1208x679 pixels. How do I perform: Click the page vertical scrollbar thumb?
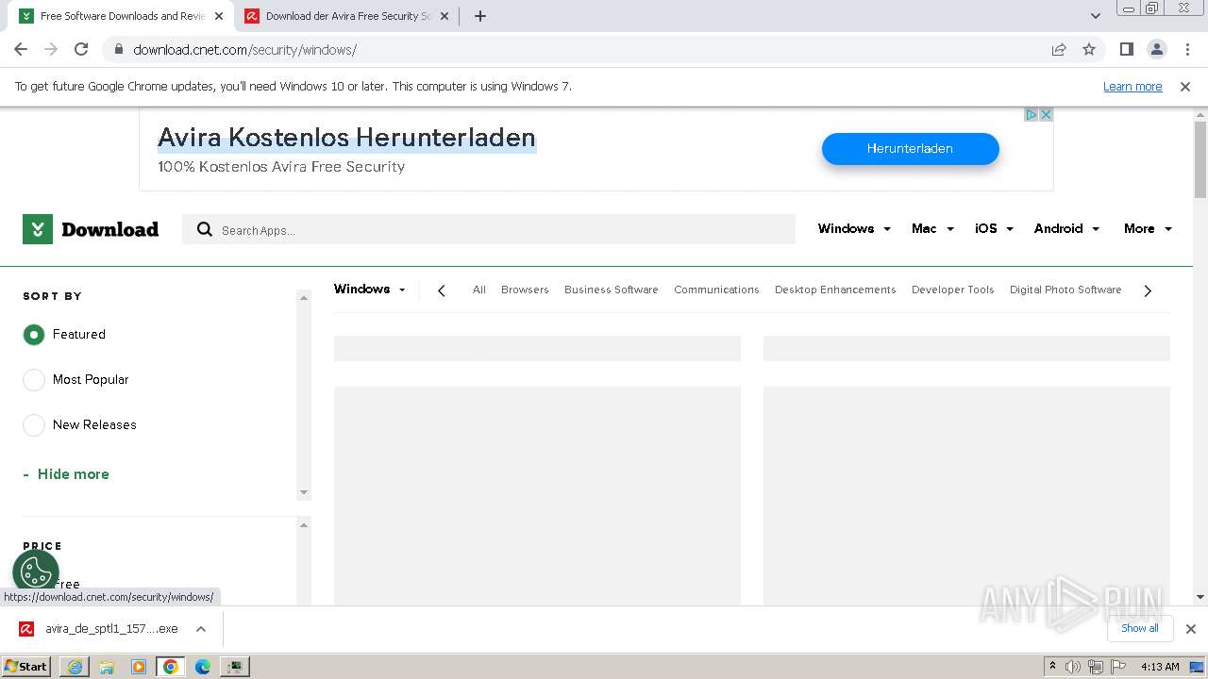point(1200,159)
